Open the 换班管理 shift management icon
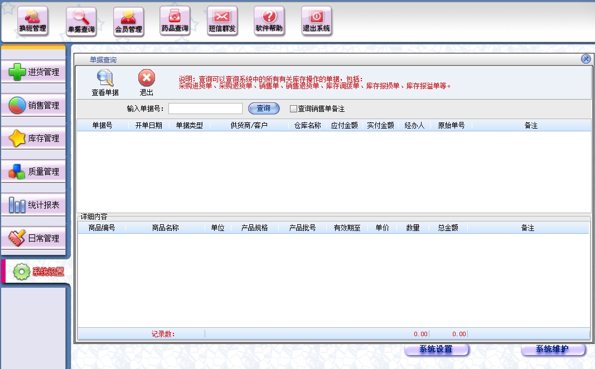Screen dimensions: 595x369 (x=32, y=21)
